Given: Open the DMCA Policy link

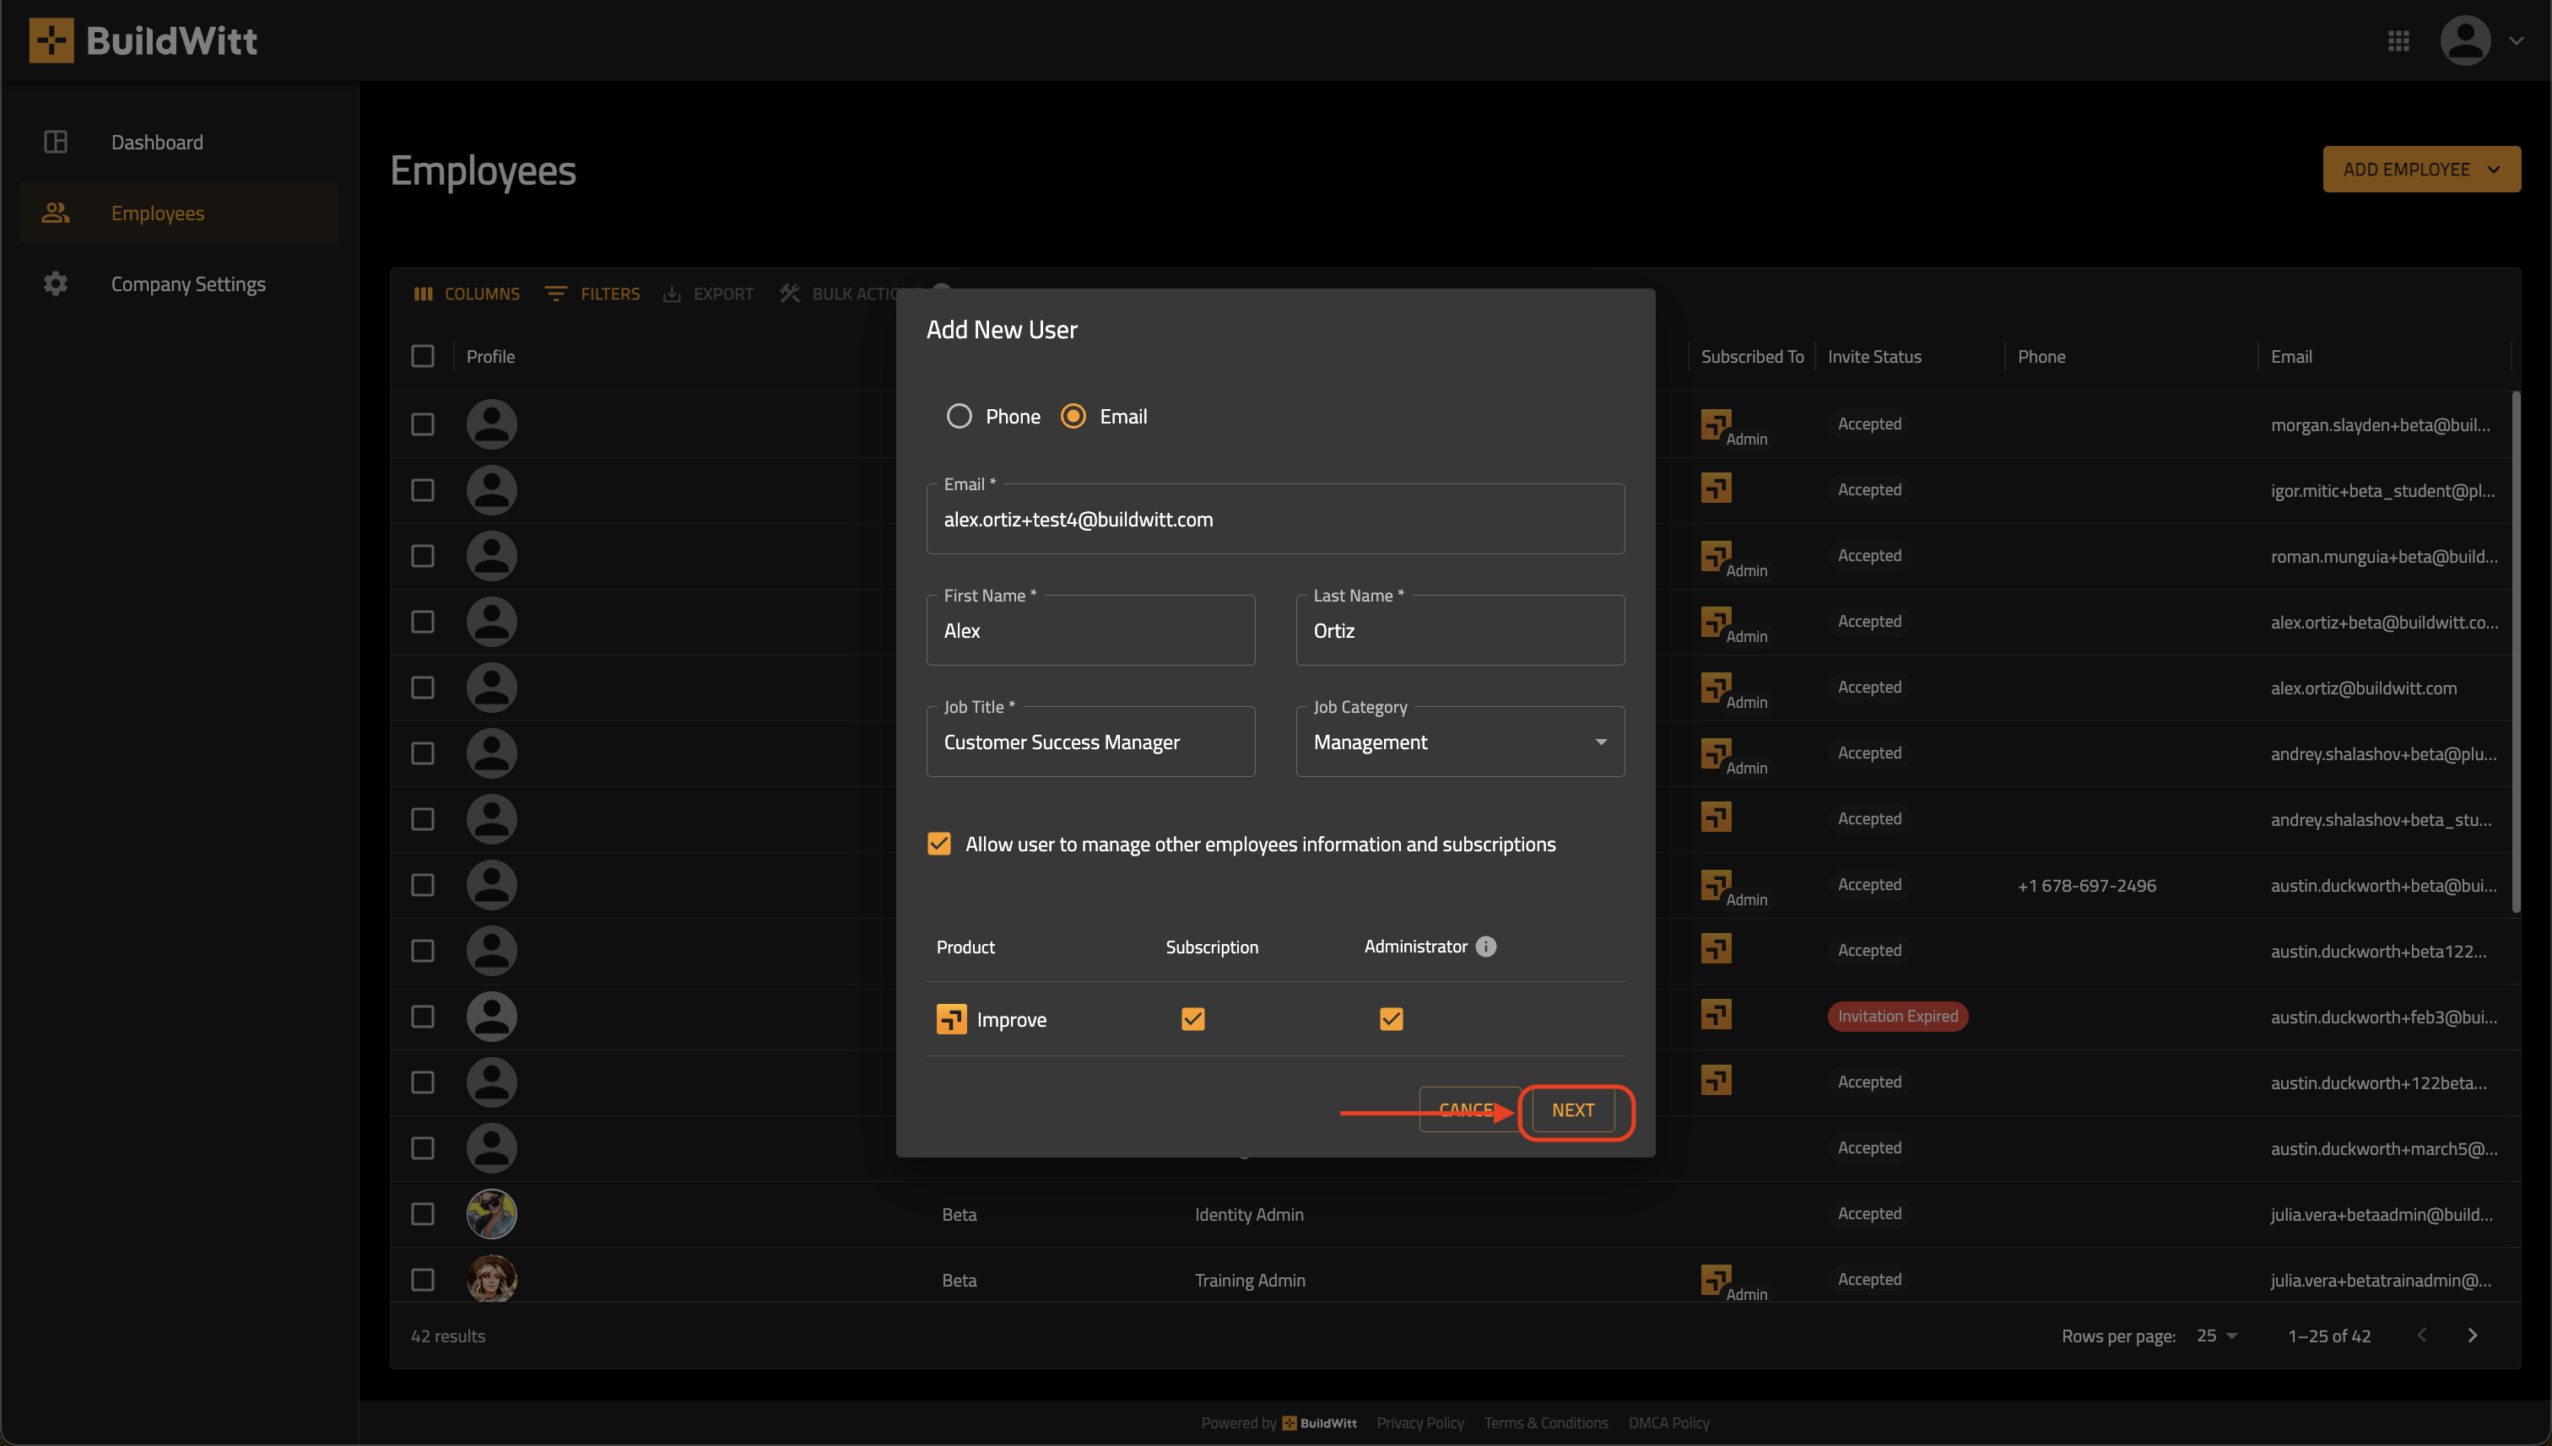Looking at the screenshot, I should 1669,1423.
